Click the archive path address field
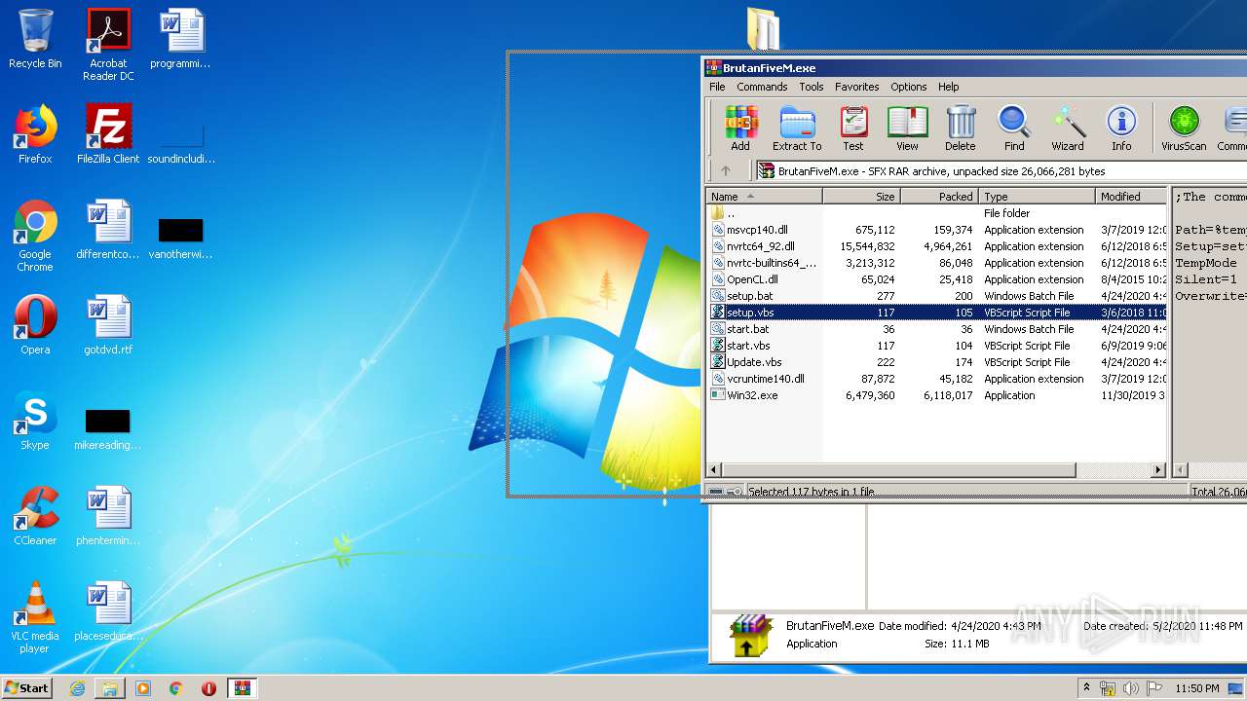The width and height of the screenshot is (1247, 701). coord(1001,170)
